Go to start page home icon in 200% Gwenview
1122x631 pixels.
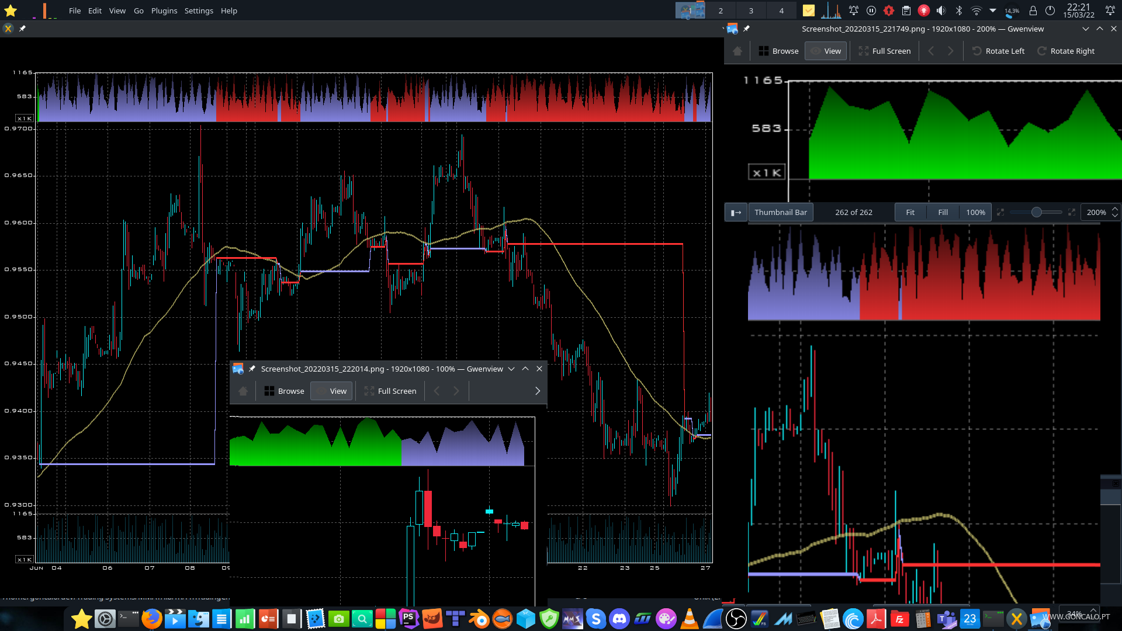coord(737,51)
